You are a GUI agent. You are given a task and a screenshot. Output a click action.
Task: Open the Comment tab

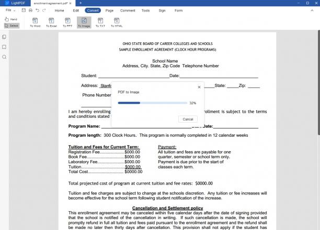click(x=128, y=10)
